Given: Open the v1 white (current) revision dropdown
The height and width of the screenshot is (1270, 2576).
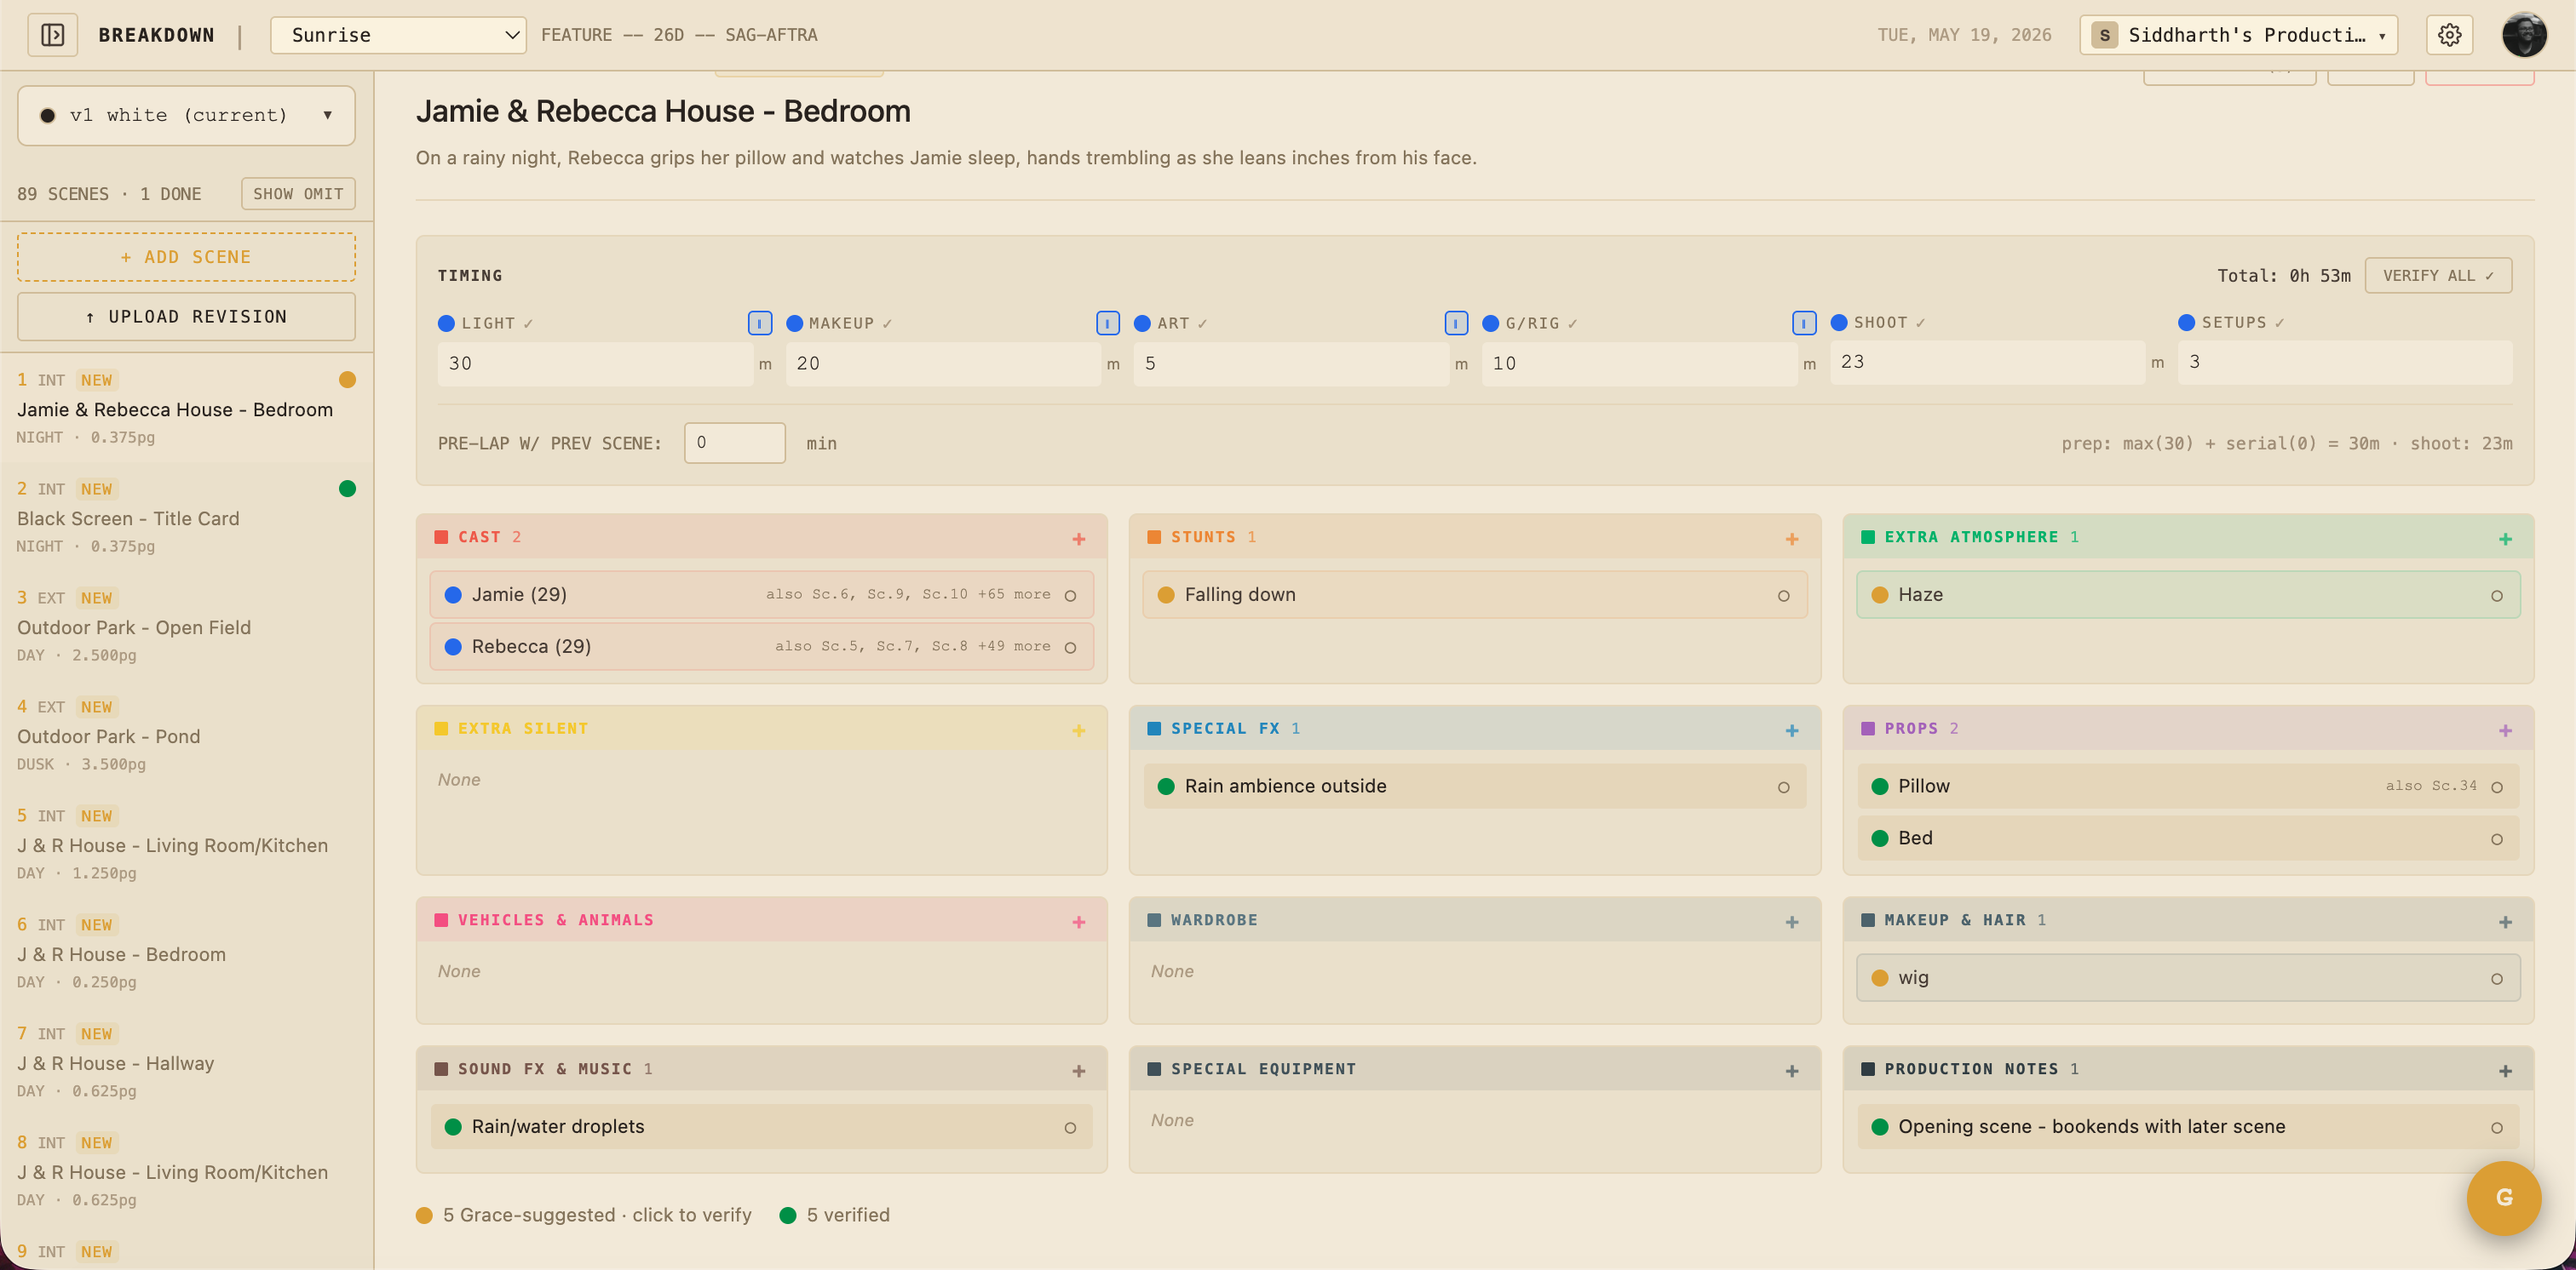Looking at the screenshot, I should tap(186, 115).
